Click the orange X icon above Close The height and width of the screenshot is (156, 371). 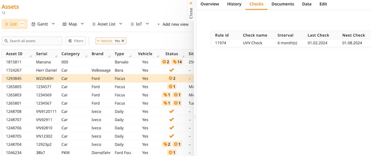coord(191,3)
